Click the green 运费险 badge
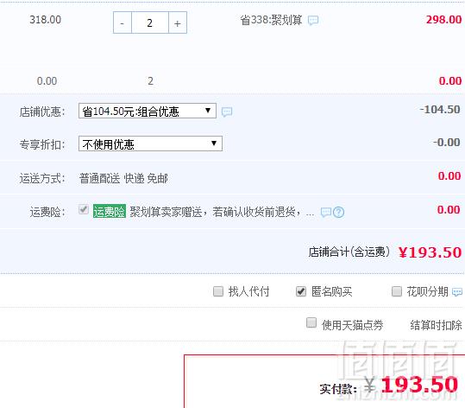The image size is (465, 408). tap(110, 211)
